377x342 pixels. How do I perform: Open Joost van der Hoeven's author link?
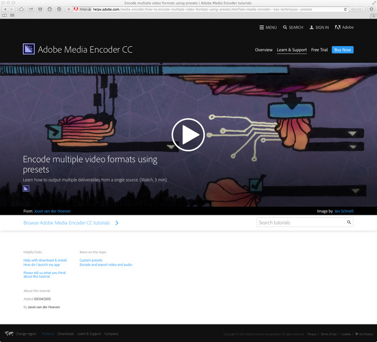[x=52, y=211]
